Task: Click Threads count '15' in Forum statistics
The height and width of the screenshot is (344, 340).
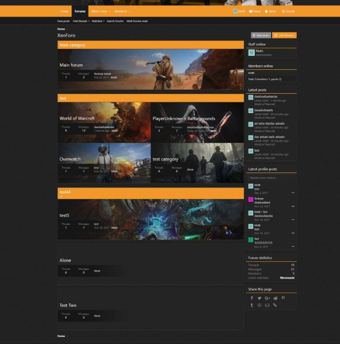Action: (293, 265)
